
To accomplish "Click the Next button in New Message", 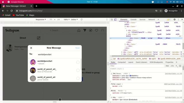I will tap(77, 48).
